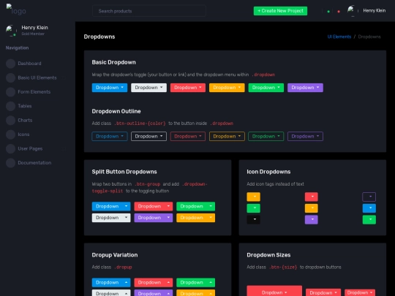Open the red dropup caret in Dropup Variation
The height and width of the screenshot is (296, 395).
tap(168, 283)
